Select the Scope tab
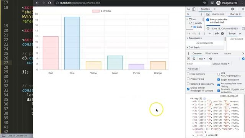 pyautogui.click(x=232, y=34)
